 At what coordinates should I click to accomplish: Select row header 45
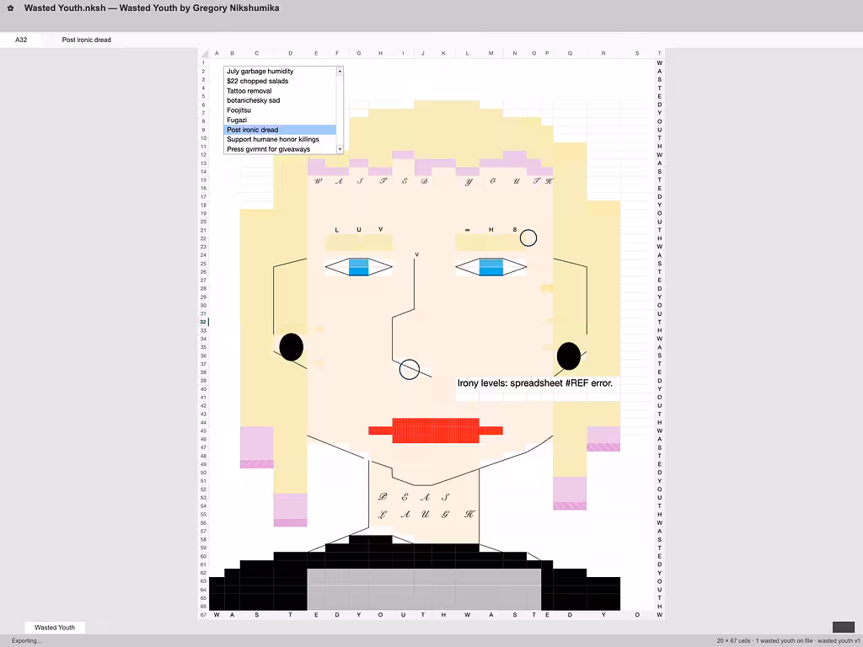point(203,430)
